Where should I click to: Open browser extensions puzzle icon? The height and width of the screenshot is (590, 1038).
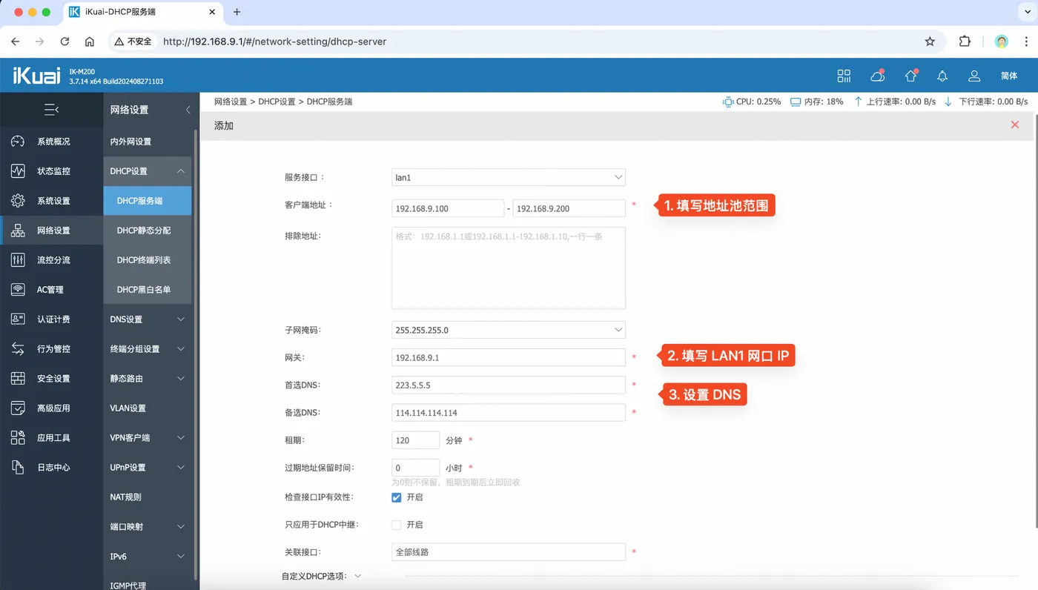965,42
